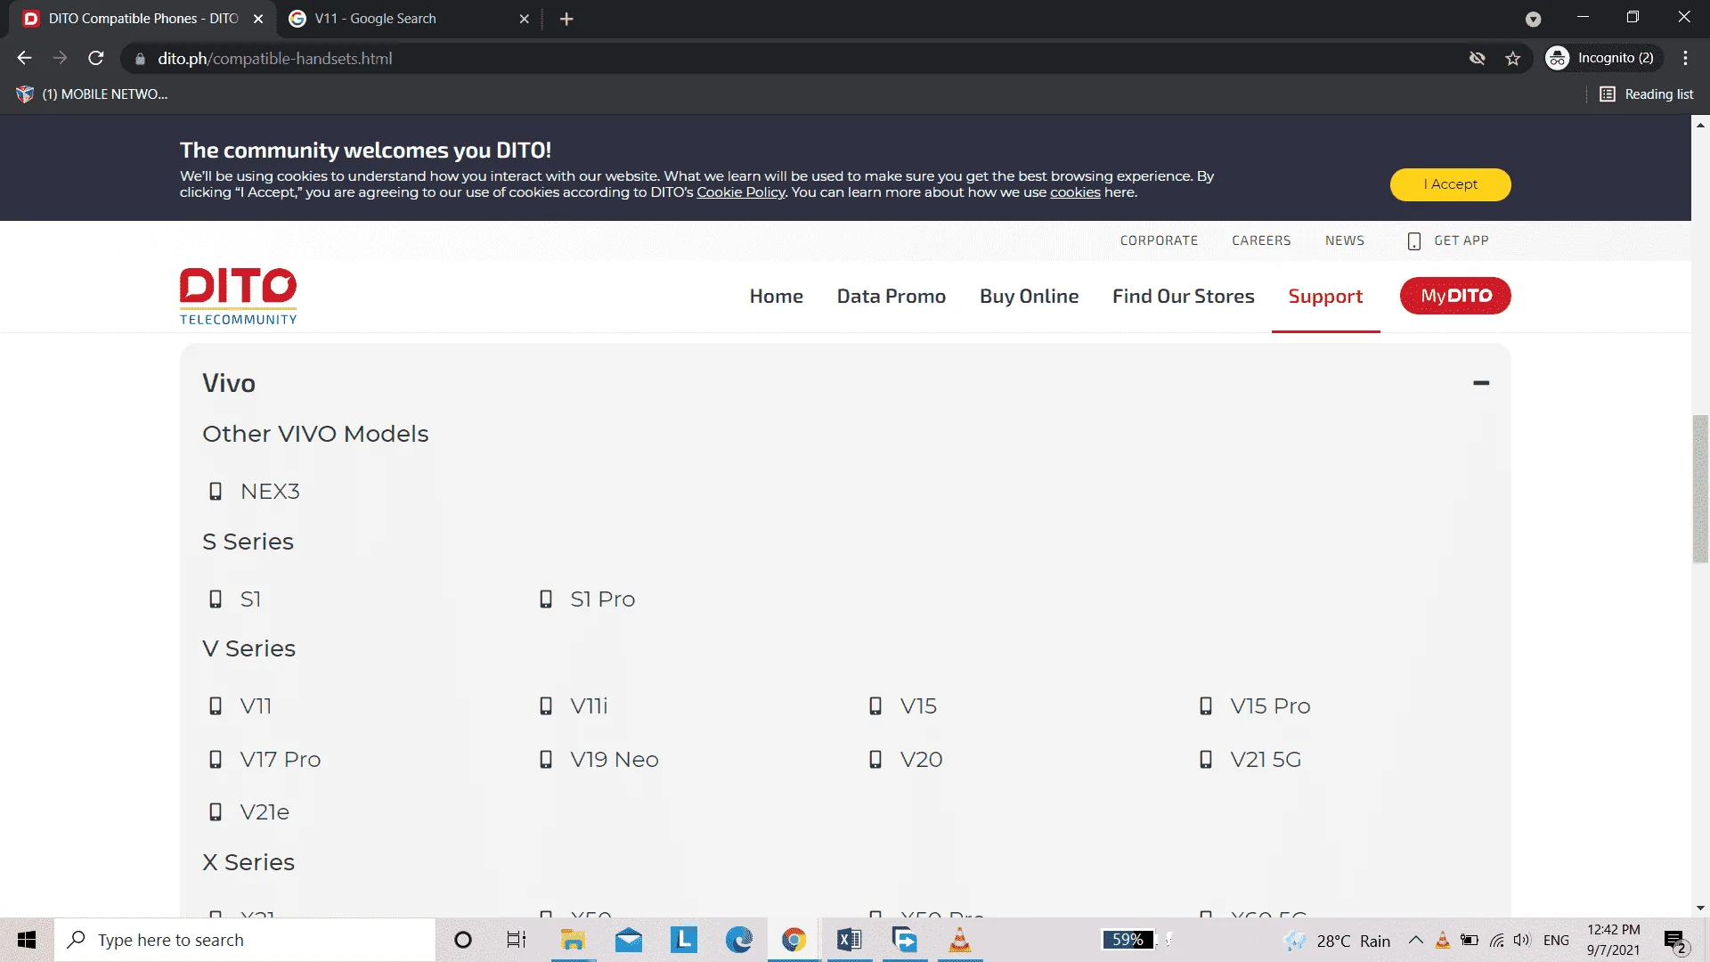Open the 28°C Rain weather widget
Image resolution: width=1710 pixels, height=962 pixels.
[1337, 941]
